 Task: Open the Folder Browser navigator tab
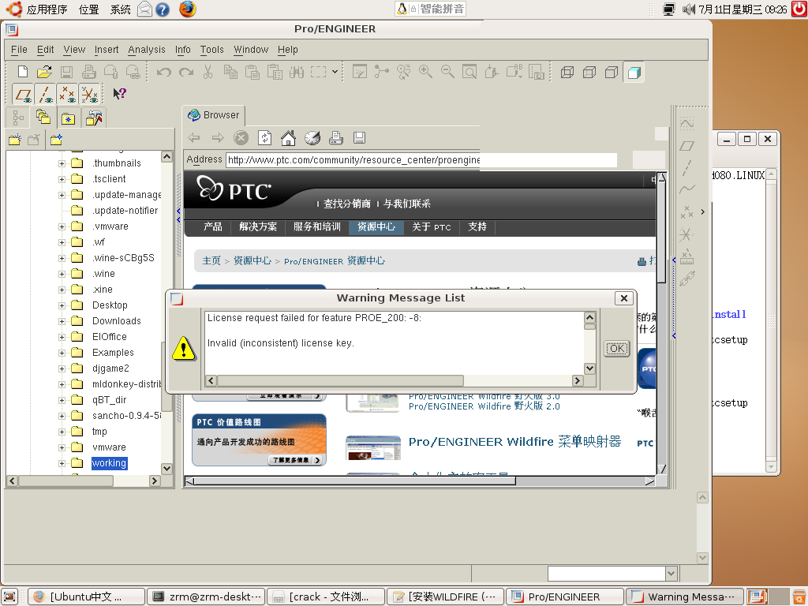pyautogui.click(x=43, y=118)
